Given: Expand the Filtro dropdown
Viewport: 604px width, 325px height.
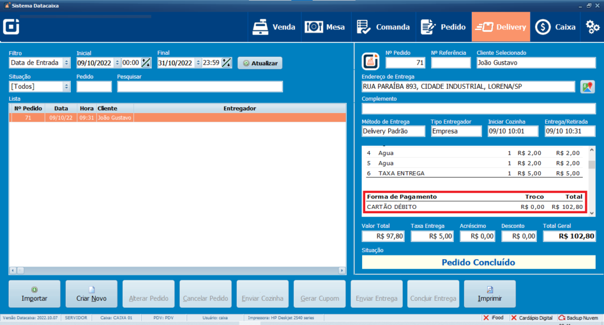Looking at the screenshot, I should click(66, 63).
